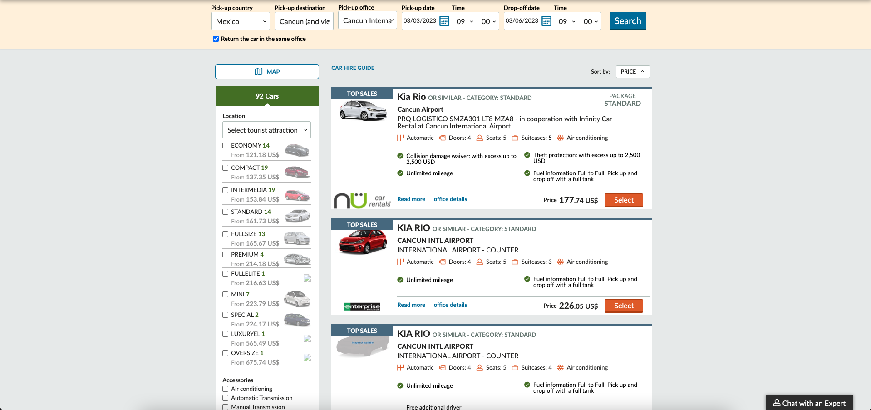Enable Manual Transmission filter
Image resolution: width=871 pixels, height=410 pixels.
pos(225,407)
